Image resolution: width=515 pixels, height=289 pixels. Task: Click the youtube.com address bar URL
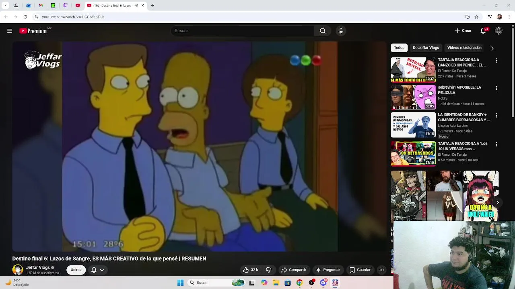coord(73,17)
